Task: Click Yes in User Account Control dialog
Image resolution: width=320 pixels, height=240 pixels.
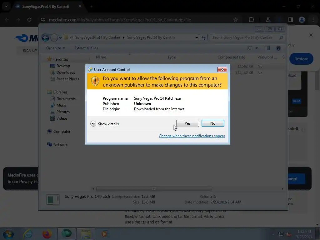Action: [187, 123]
